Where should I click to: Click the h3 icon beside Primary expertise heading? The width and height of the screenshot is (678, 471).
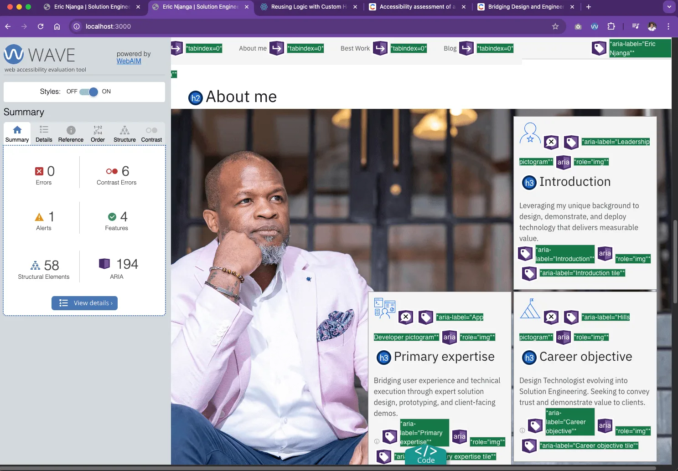[384, 358]
